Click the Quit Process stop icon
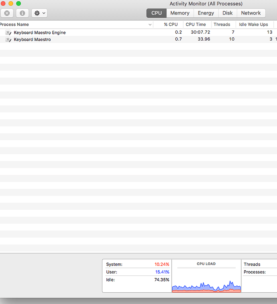277x304 pixels. coord(7,13)
